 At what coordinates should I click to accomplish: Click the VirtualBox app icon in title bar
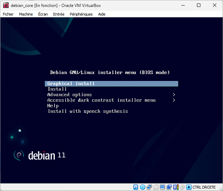[6, 6]
